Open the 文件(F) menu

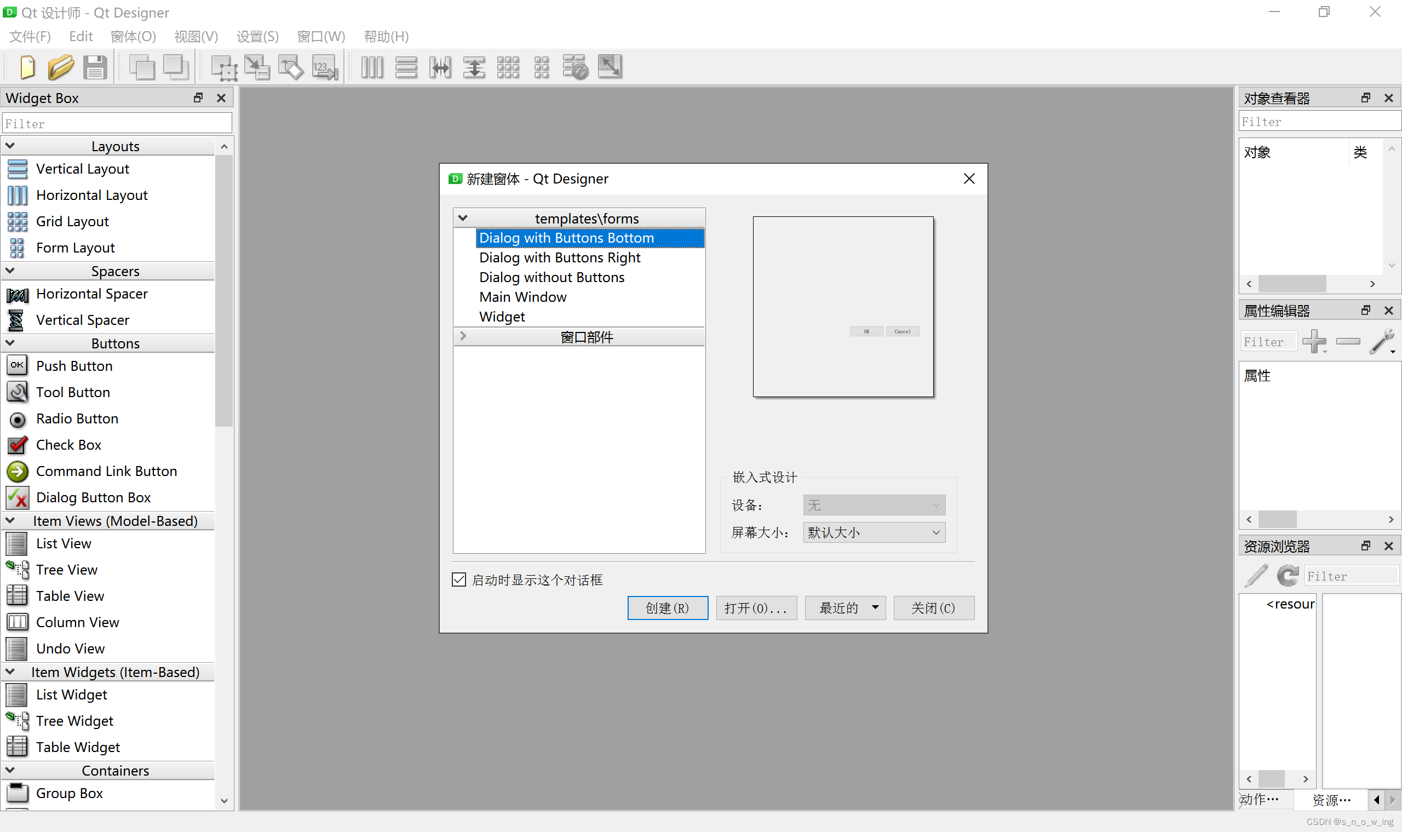click(x=30, y=37)
